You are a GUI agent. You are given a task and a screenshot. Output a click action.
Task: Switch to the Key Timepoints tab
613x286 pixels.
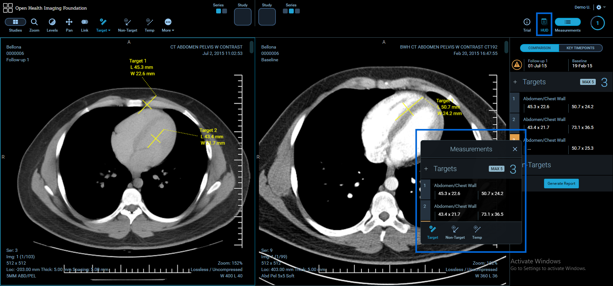[580, 48]
